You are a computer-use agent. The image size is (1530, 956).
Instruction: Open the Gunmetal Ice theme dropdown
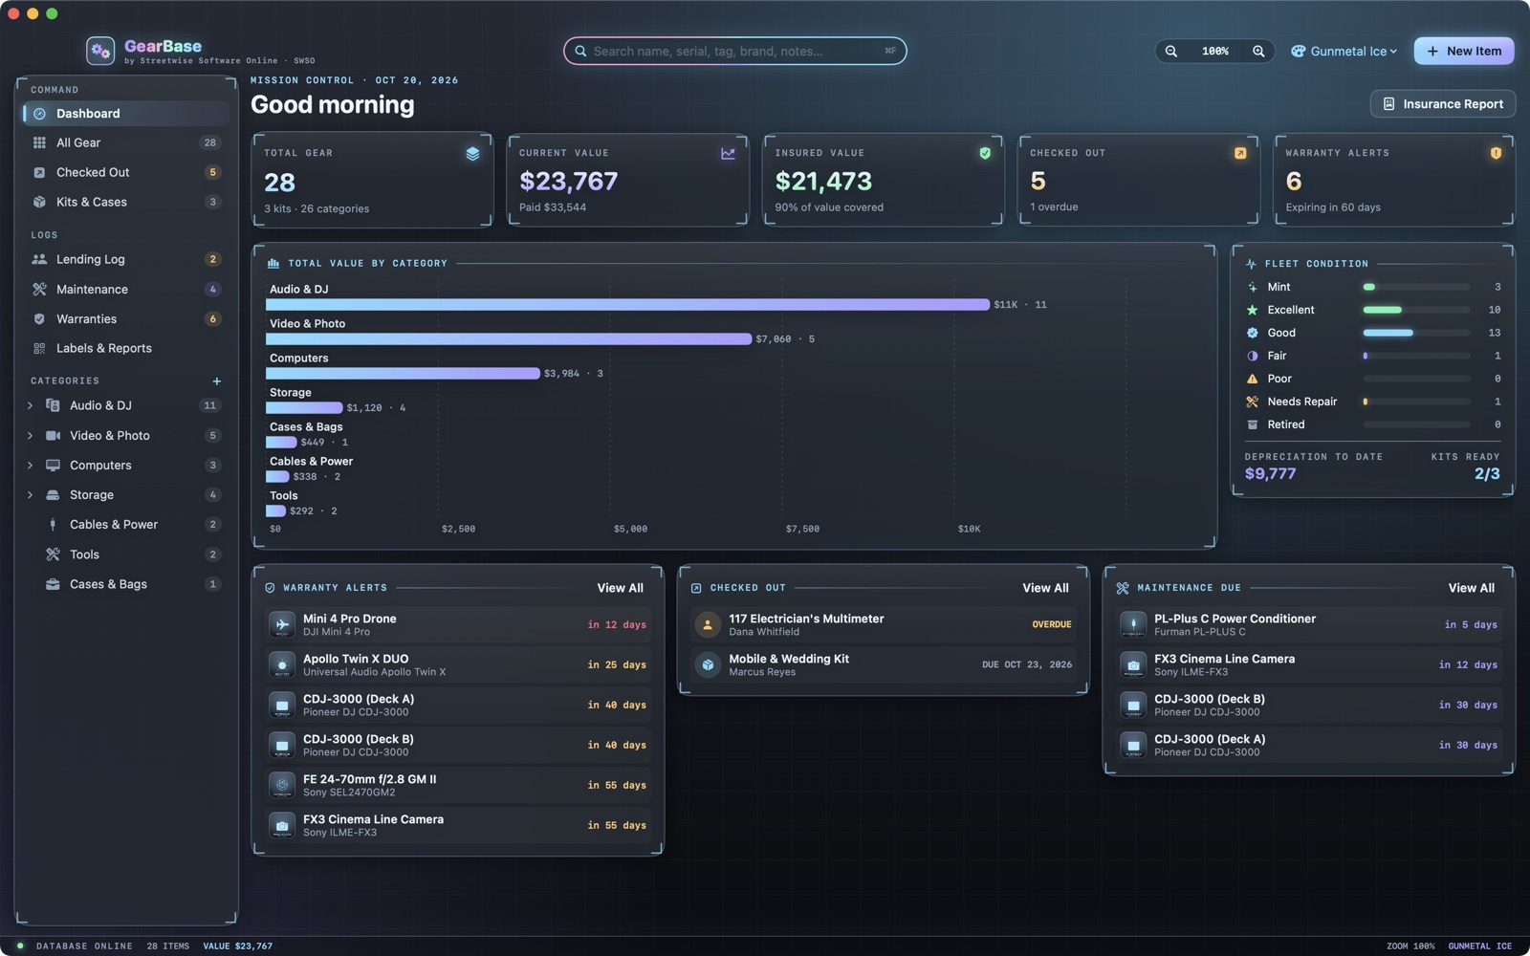[1344, 52]
